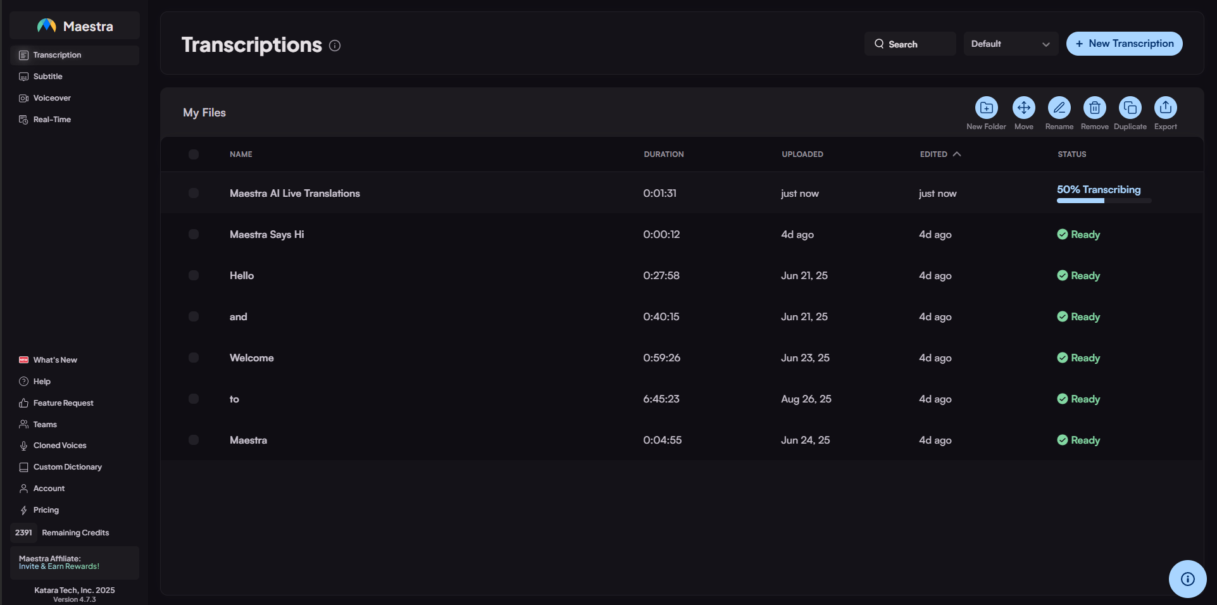Screen dimensions: 1217x605
Task: Sort files by the Duration column
Action: click(x=663, y=154)
